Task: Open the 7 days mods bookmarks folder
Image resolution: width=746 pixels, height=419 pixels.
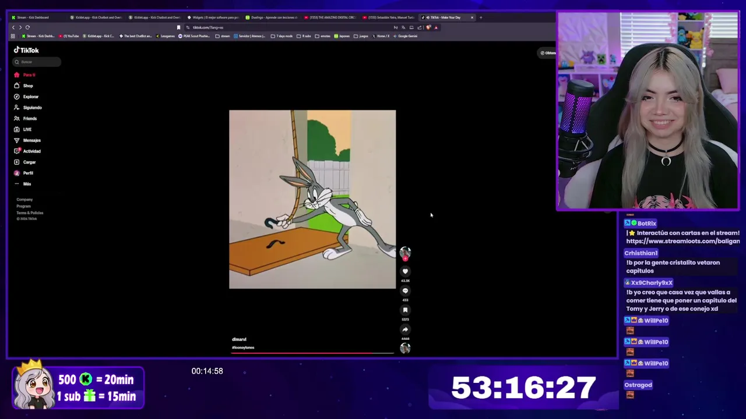Action: (x=282, y=36)
